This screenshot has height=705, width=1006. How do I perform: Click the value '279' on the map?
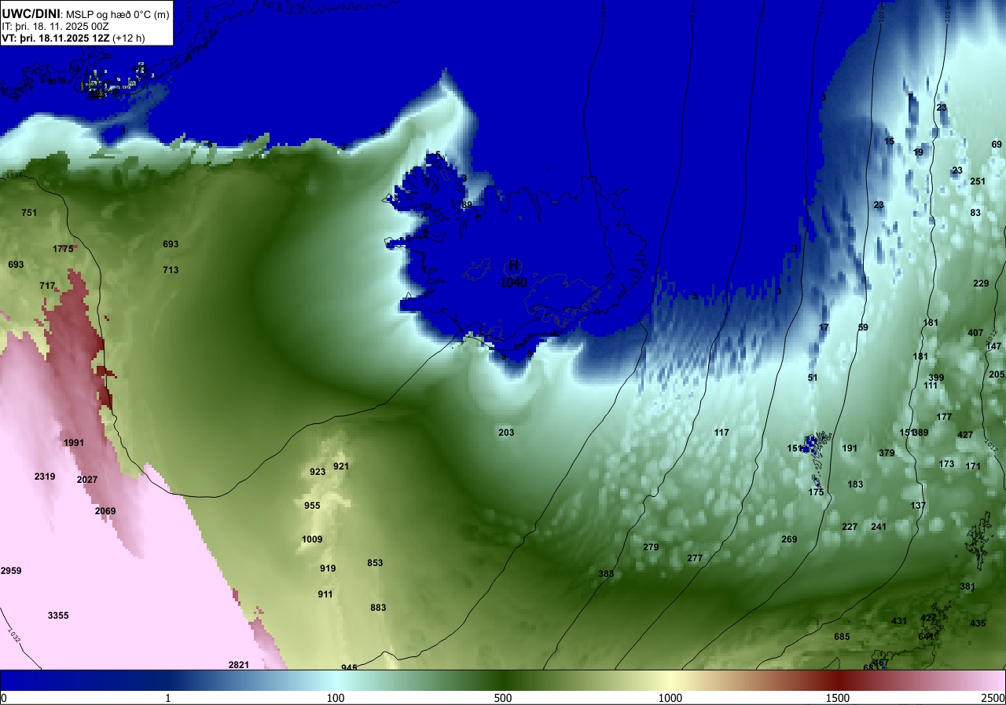click(x=651, y=547)
